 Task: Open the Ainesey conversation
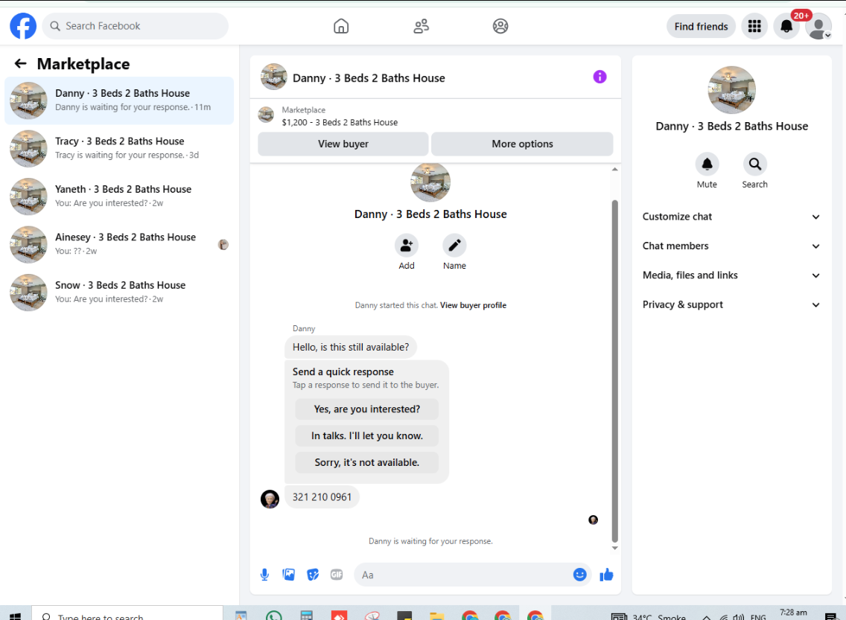point(119,244)
